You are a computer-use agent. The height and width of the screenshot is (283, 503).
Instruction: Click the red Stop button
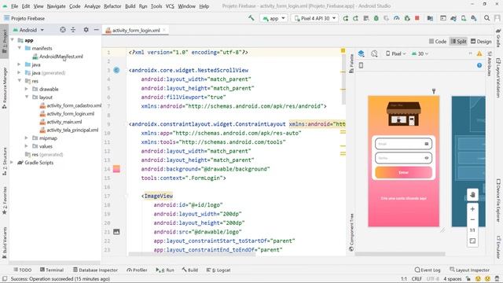click(x=417, y=18)
